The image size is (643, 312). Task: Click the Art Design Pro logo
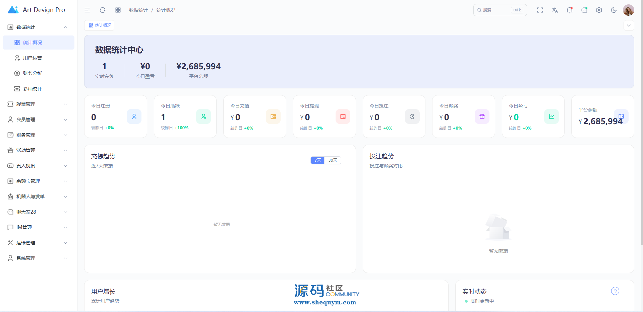(x=37, y=10)
